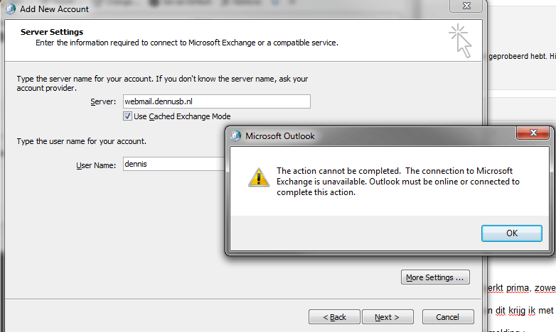Click the Add New Account window icon
This screenshot has width=556, height=332.
[11, 9]
